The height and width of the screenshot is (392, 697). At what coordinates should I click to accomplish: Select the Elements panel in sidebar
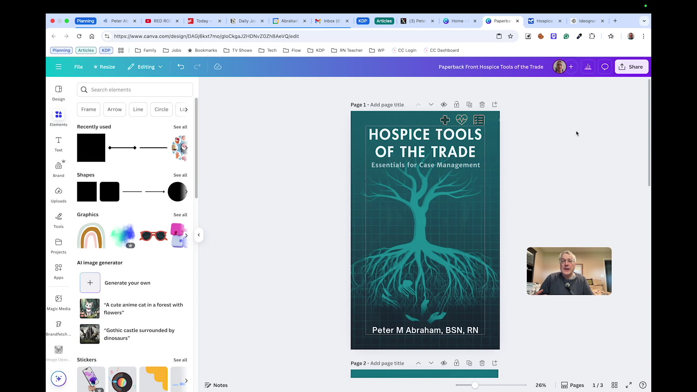point(58,118)
